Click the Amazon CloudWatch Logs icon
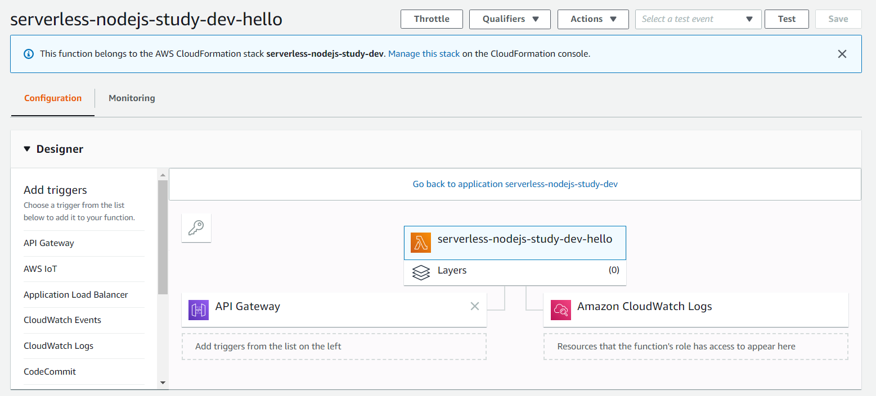Screen dimensions: 876x396 (x=561, y=310)
